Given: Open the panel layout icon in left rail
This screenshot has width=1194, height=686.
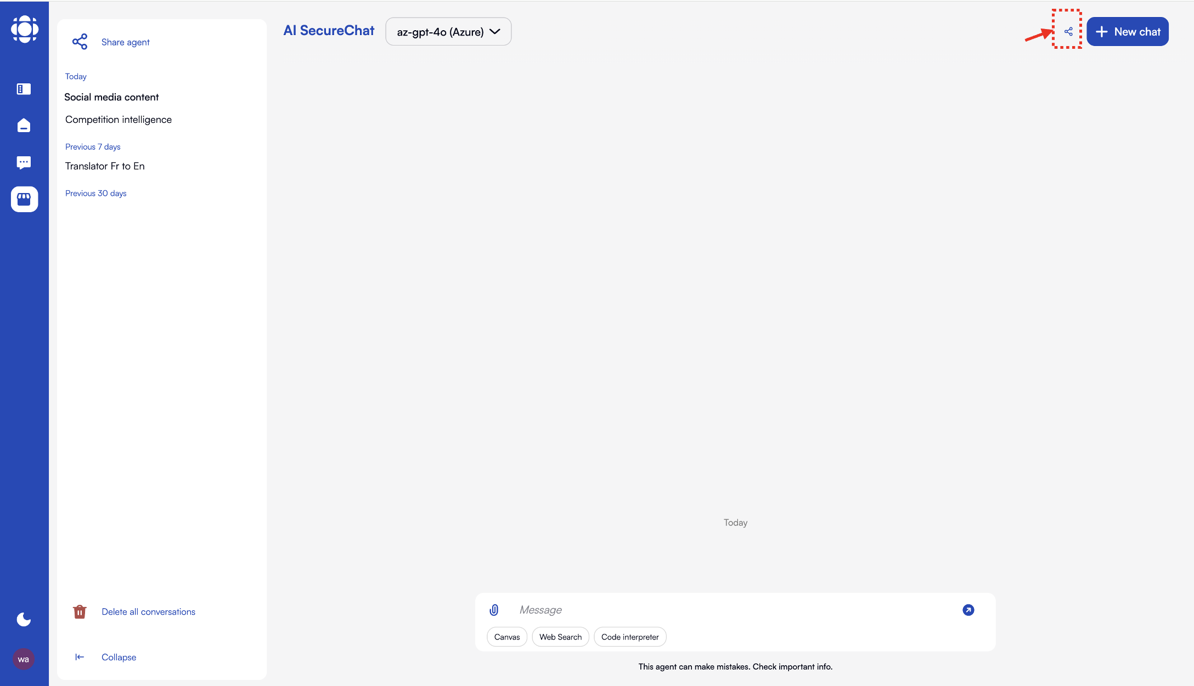Looking at the screenshot, I should tap(24, 89).
